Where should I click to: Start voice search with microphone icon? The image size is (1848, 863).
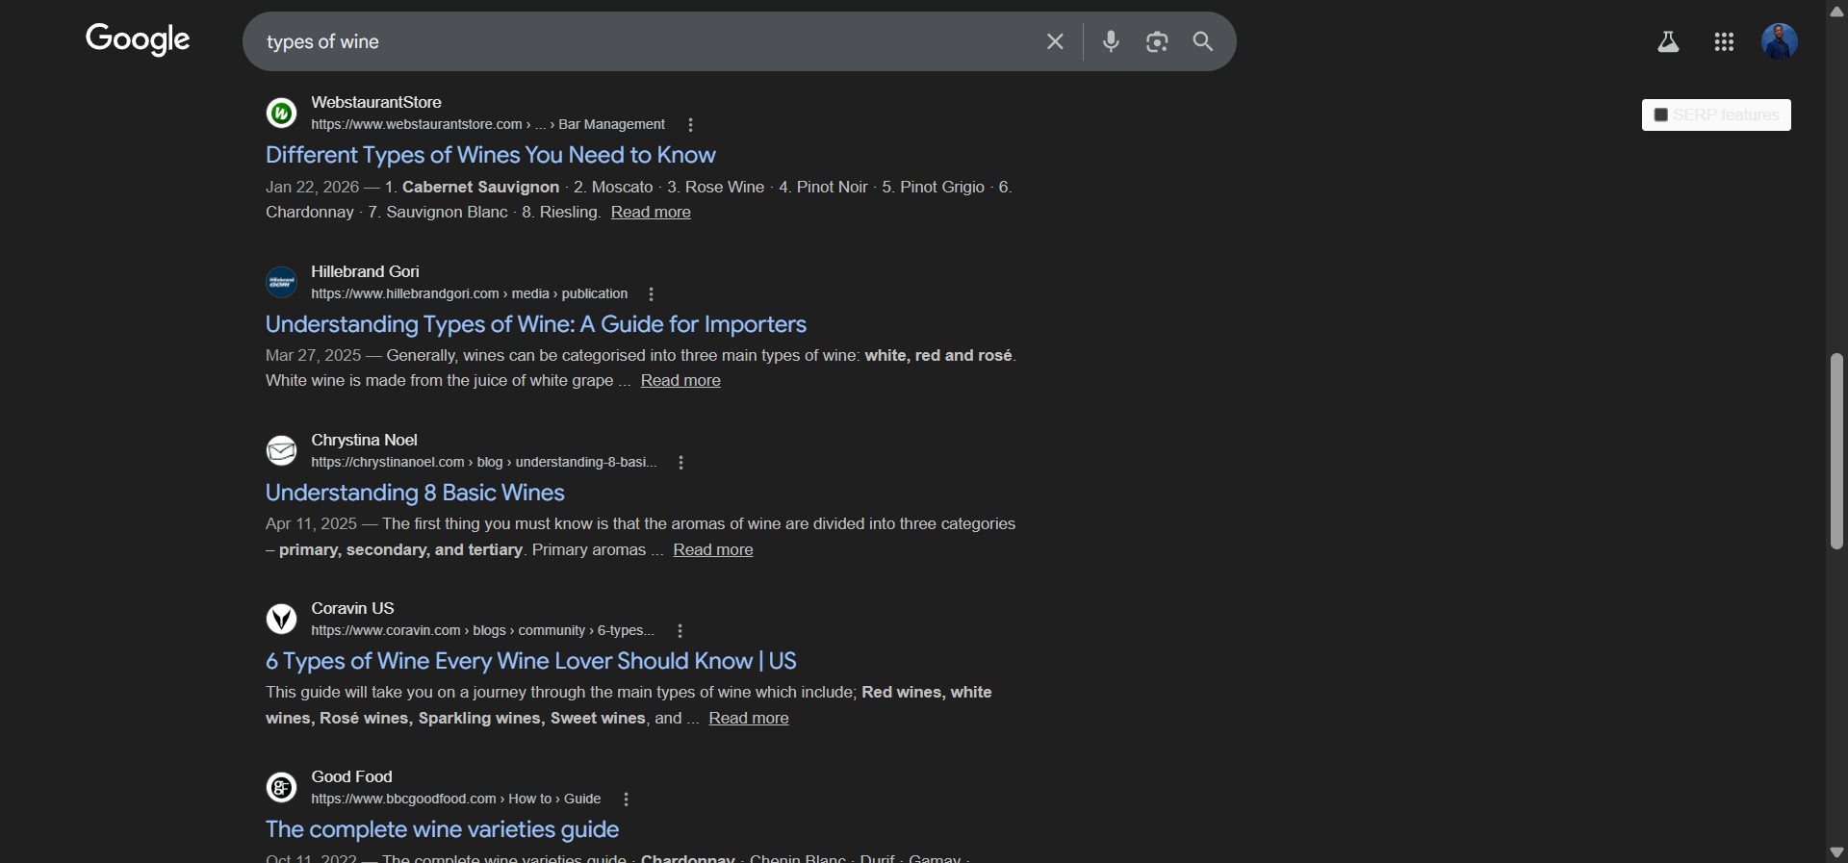pyautogui.click(x=1111, y=41)
